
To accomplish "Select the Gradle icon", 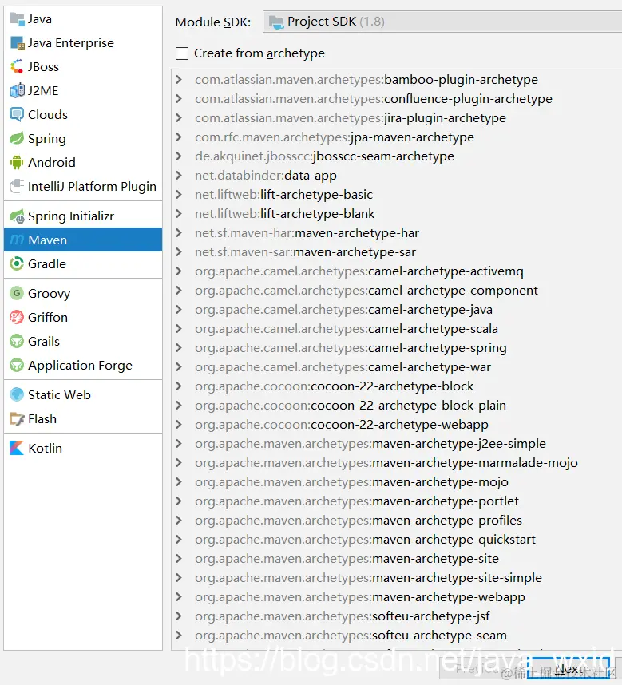I will point(17,264).
